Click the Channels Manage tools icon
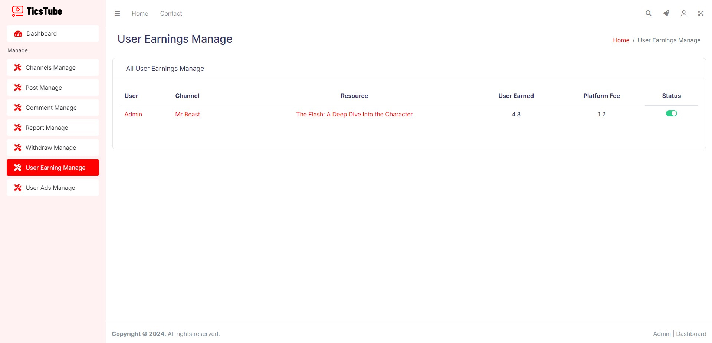Viewport: 712px width, 343px height. click(17, 67)
